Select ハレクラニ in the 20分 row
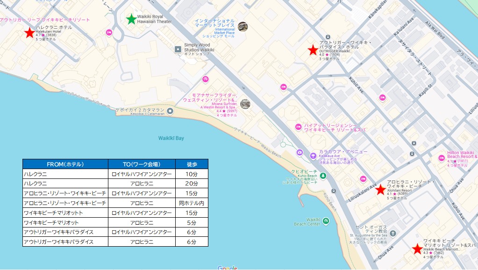 tap(65, 184)
